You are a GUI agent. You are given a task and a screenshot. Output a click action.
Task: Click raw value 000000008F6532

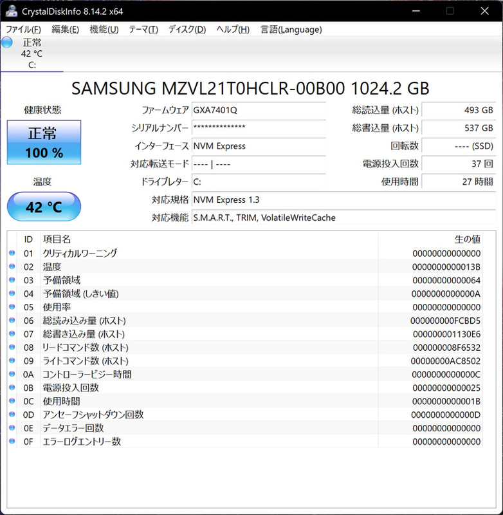[446, 348]
